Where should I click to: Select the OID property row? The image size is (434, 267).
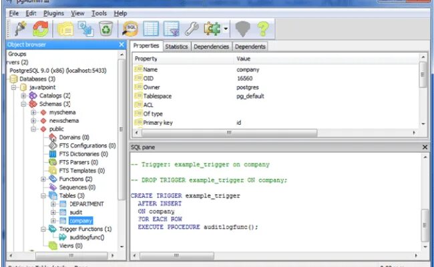coord(276,78)
